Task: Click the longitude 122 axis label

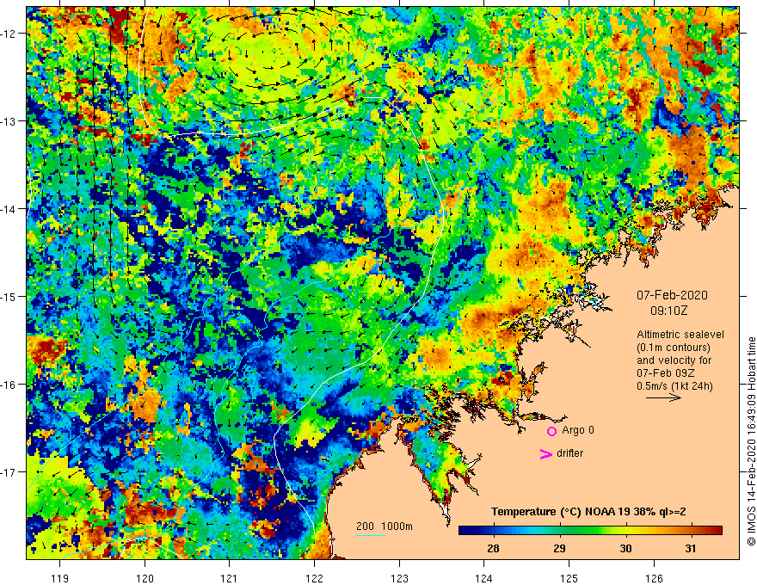Action: pyautogui.click(x=314, y=578)
